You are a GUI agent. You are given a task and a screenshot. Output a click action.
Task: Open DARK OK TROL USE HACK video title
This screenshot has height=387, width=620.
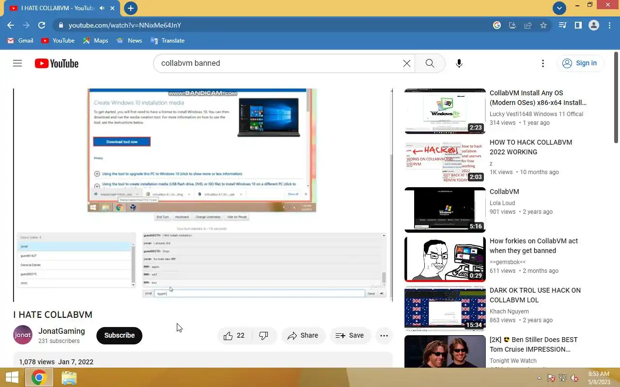(x=535, y=295)
